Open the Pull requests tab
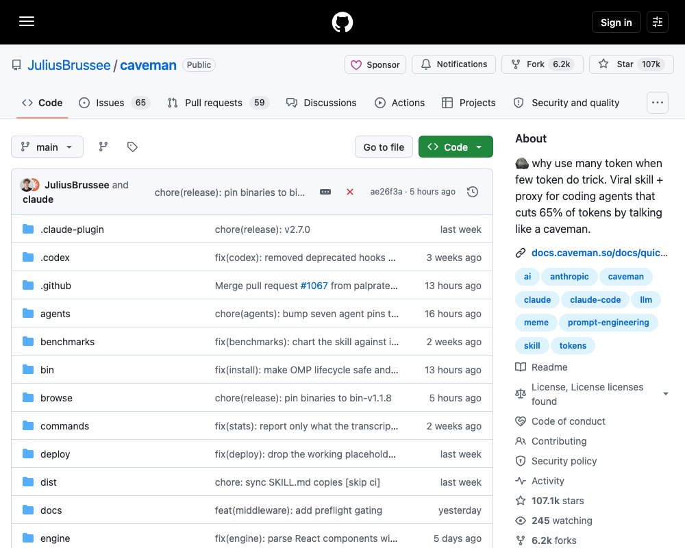 (x=219, y=103)
